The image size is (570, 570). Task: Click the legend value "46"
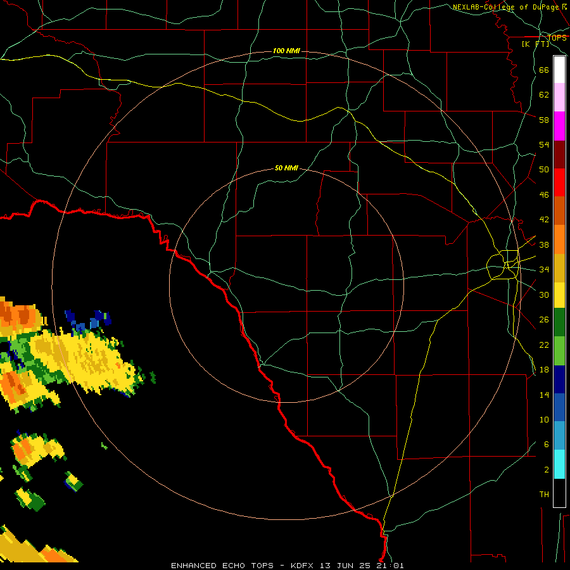click(544, 195)
